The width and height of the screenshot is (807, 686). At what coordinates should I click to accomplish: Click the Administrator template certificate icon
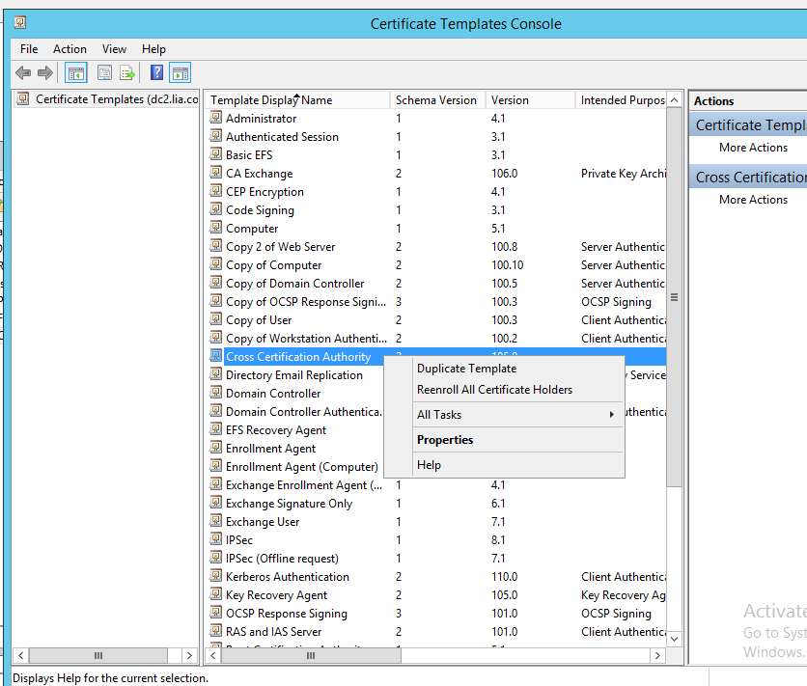tap(216, 119)
